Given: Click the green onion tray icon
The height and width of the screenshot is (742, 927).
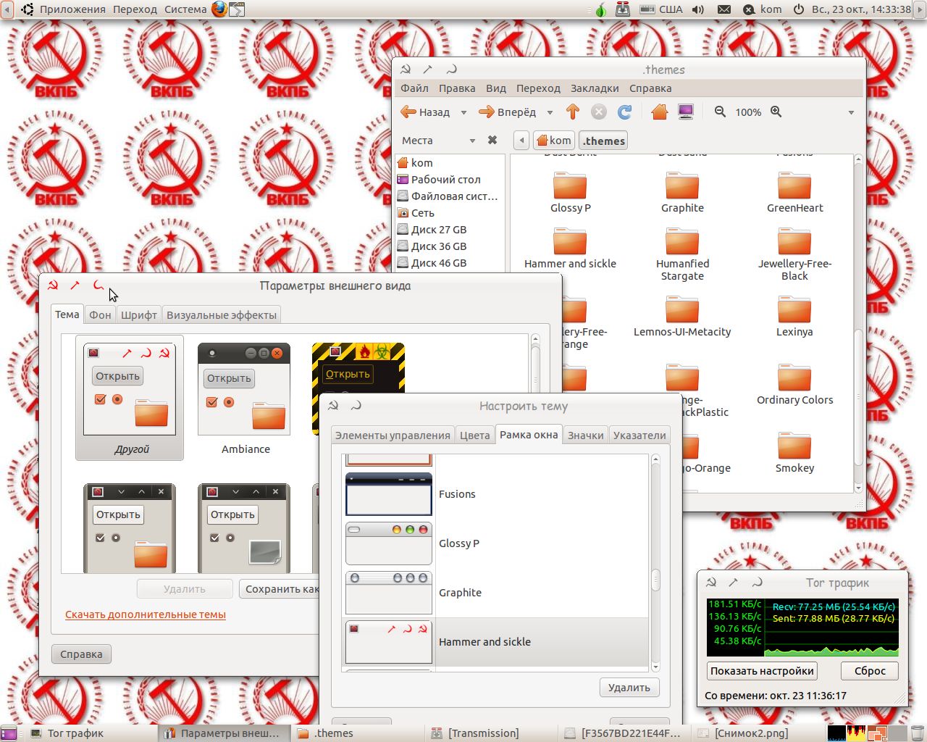Looking at the screenshot, I should click(x=600, y=9).
